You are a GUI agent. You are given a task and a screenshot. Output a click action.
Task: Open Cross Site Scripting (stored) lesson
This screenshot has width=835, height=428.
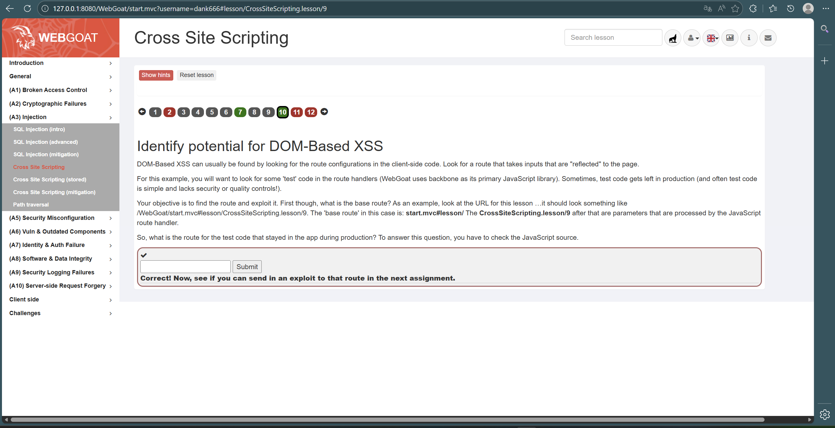coord(50,179)
